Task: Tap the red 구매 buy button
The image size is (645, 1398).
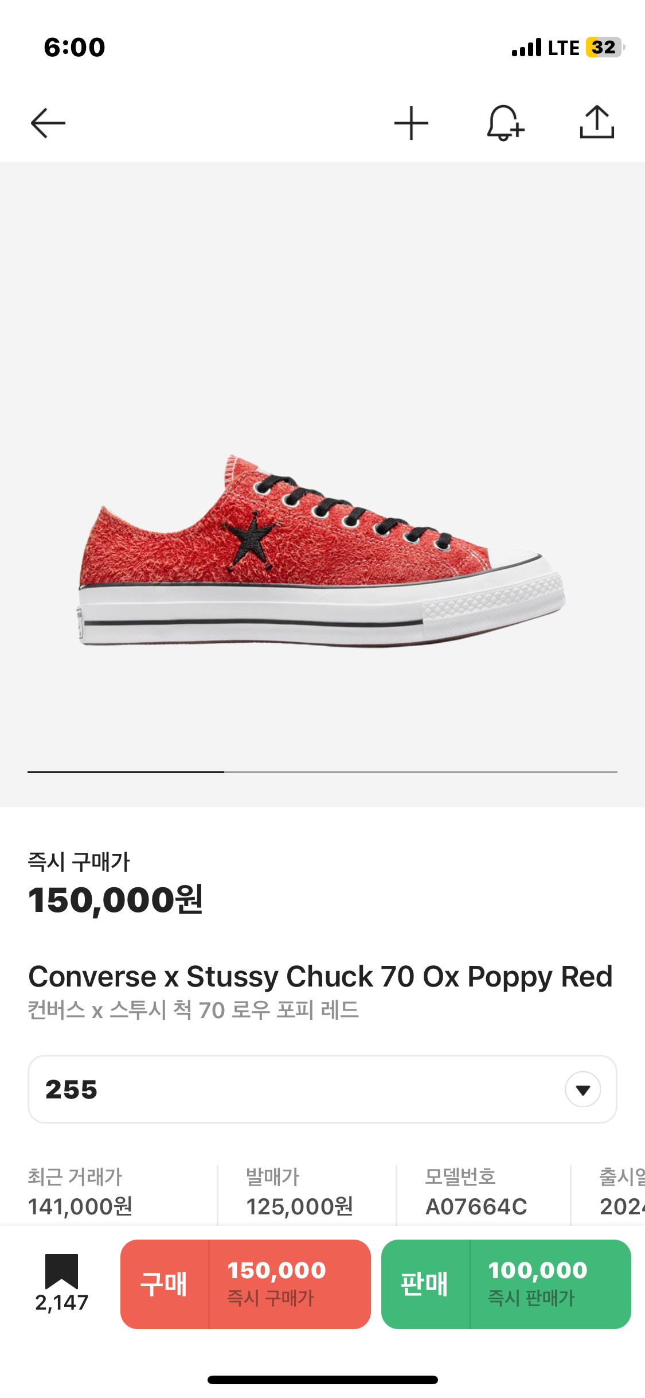Action: [245, 1284]
